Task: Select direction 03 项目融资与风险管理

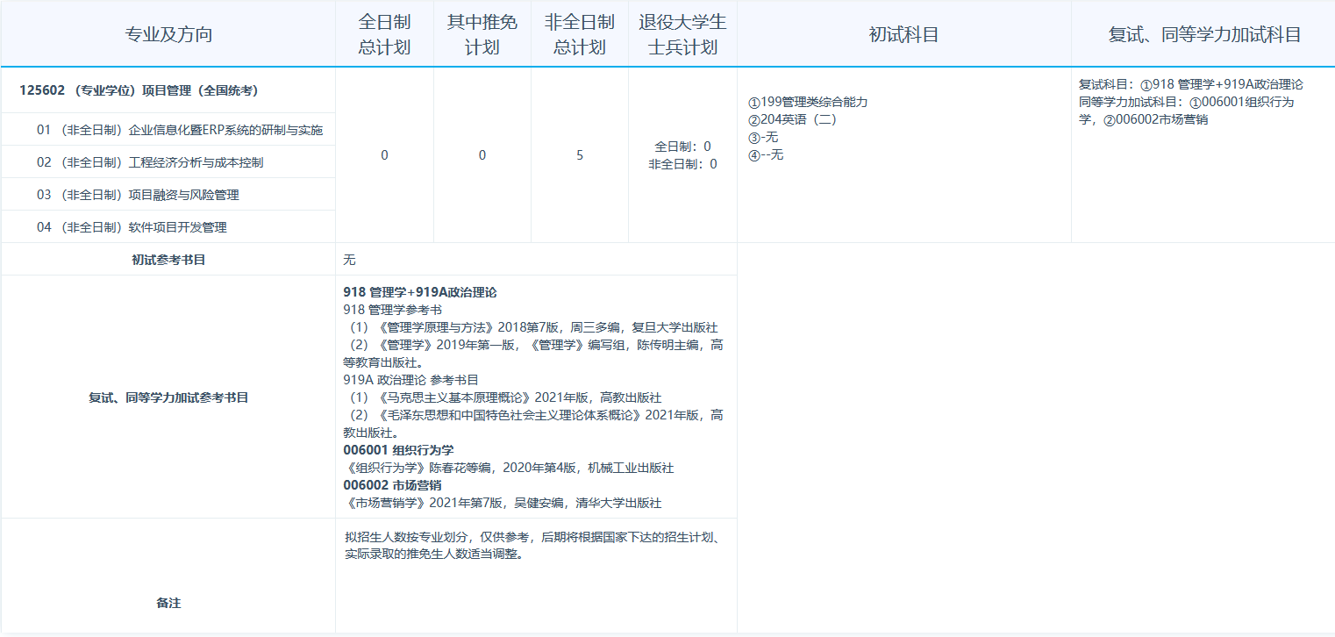Action: pos(138,195)
